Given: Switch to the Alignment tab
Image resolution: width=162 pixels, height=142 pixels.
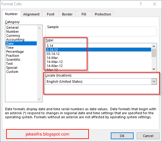Looking at the screenshot, I should (x=31, y=14).
